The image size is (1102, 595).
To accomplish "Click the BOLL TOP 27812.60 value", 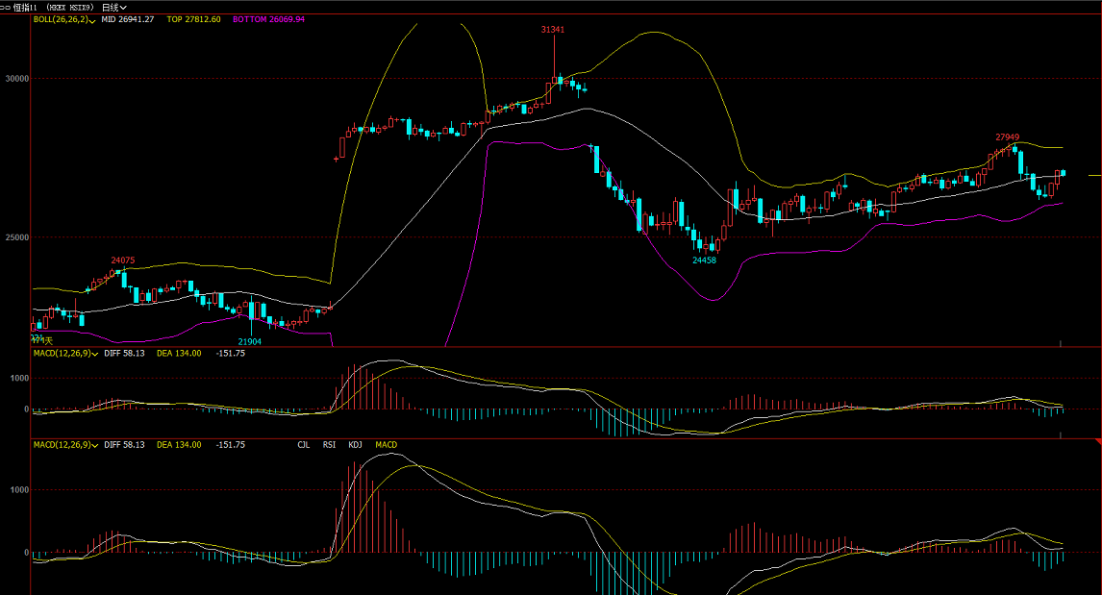I will 193,19.
